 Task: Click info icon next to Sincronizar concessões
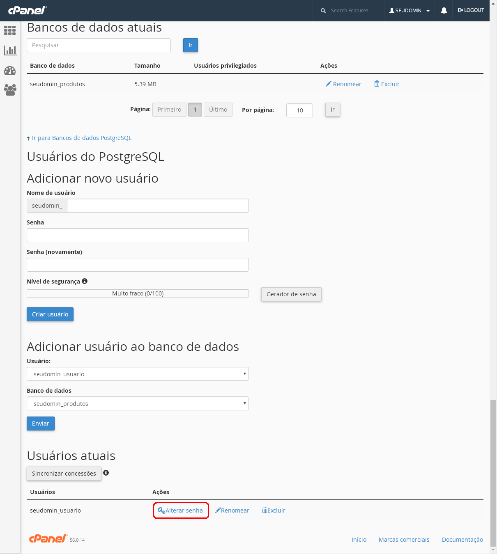coord(106,473)
